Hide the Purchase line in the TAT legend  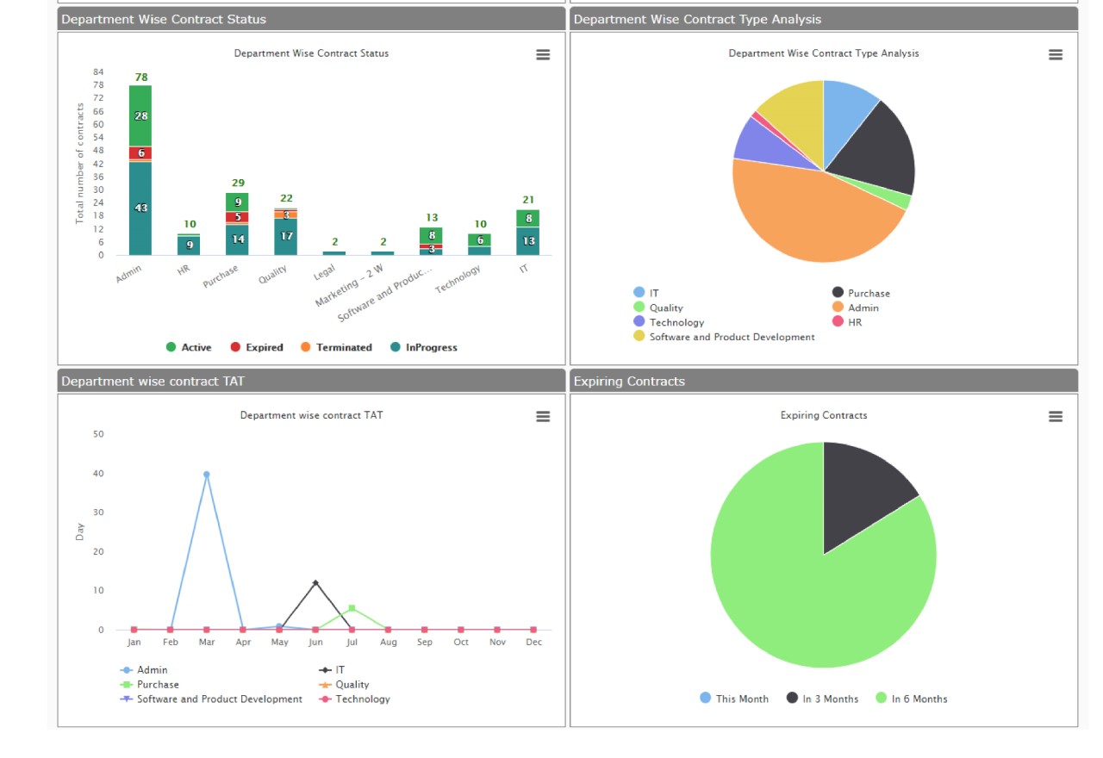point(150,685)
